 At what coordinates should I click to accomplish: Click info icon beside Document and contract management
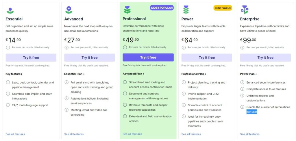tap(125, 93)
